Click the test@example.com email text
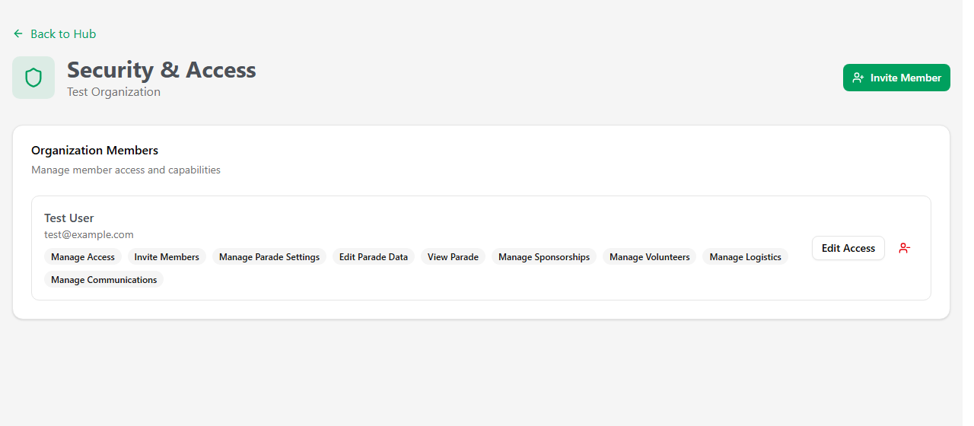This screenshot has width=974, height=426. pos(89,234)
